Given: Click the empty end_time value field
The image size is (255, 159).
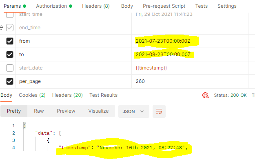Looking at the screenshot, I should coord(190,28).
